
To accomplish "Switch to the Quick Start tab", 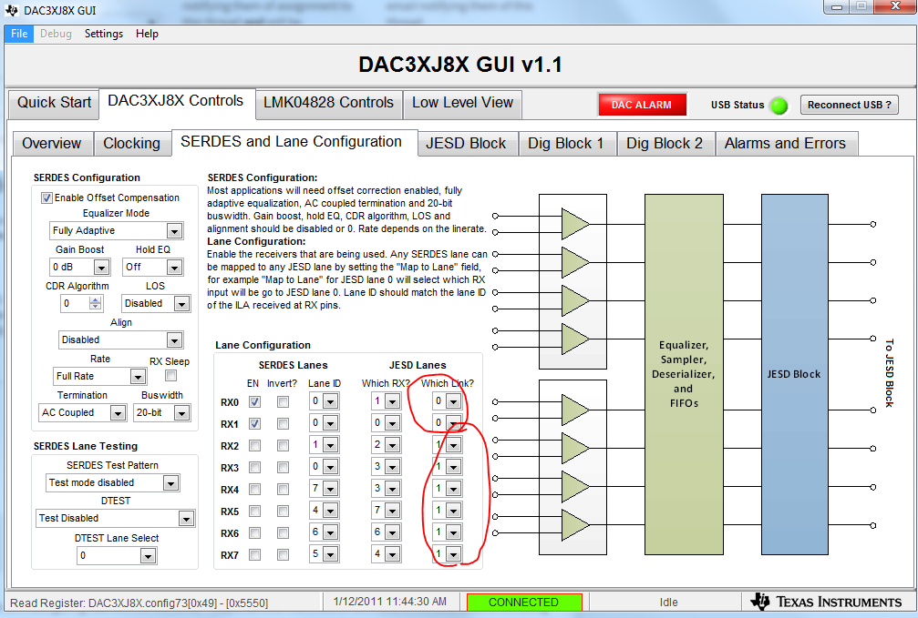I will tap(54, 103).
